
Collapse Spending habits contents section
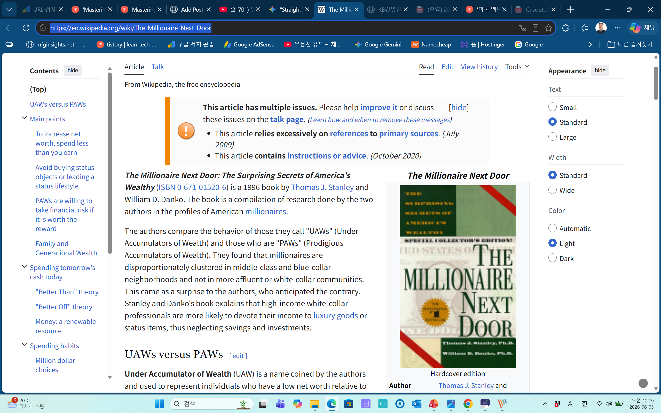coord(24,345)
